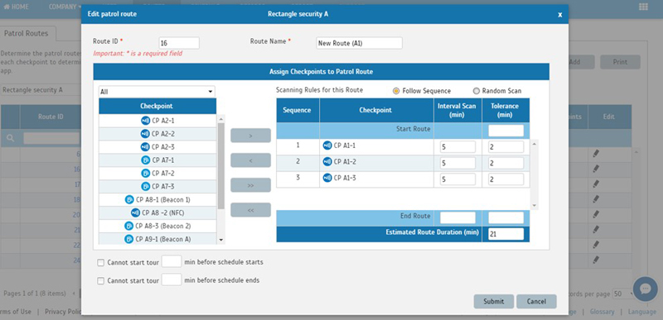Click the beacon icon beside CP A7-1
This screenshot has width=663, height=320.
(146, 160)
